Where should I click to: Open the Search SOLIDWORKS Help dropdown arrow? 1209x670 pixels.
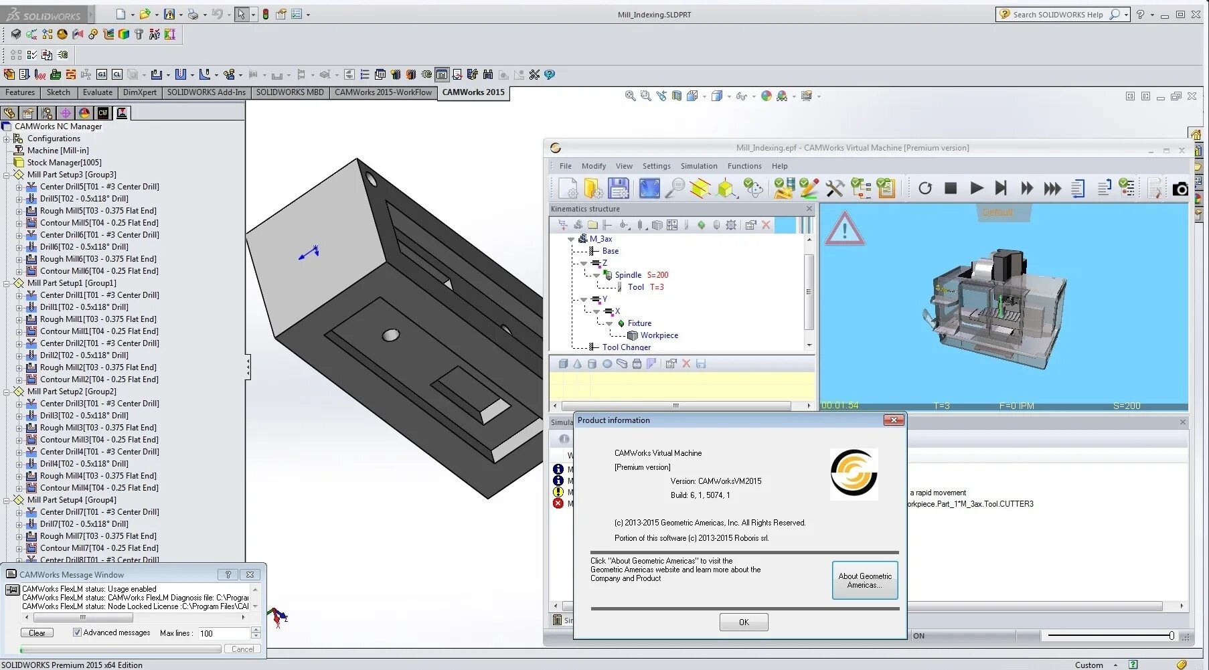click(1126, 14)
